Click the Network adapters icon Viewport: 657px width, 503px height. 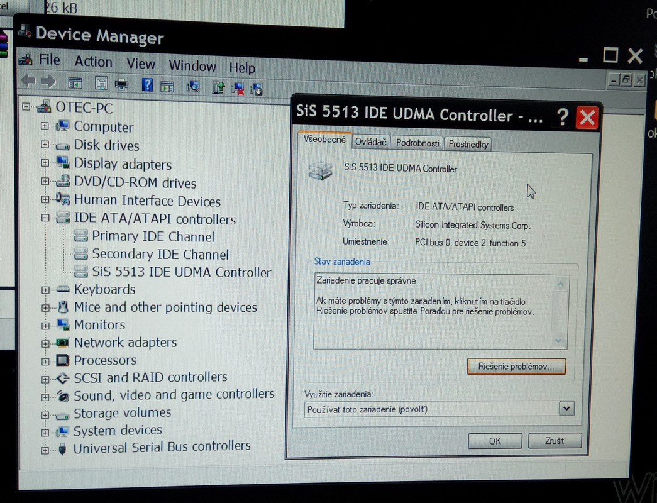click(x=62, y=343)
